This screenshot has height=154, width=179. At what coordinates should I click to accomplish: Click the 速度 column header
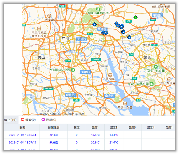[x=76, y=127]
